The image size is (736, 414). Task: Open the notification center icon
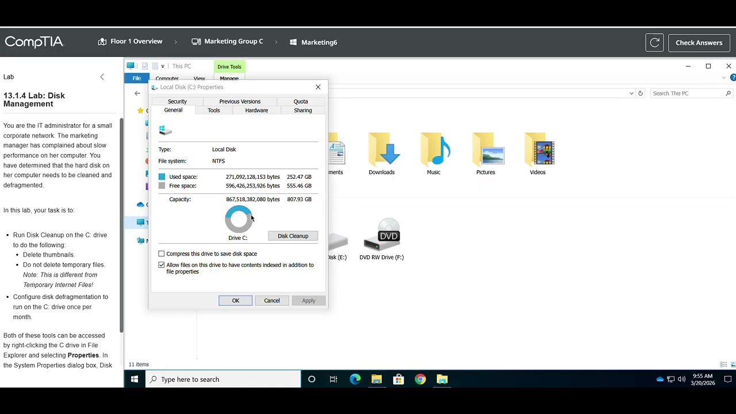coord(727,379)
